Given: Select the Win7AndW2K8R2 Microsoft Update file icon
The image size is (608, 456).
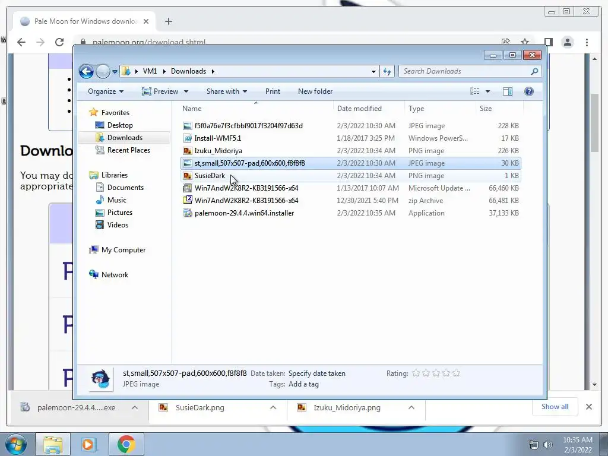Looking at the screenshot, I should 188,188.
